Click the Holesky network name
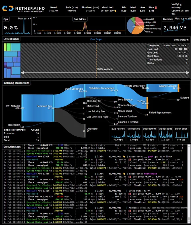The image size is (191, 225). pos(176,8)
